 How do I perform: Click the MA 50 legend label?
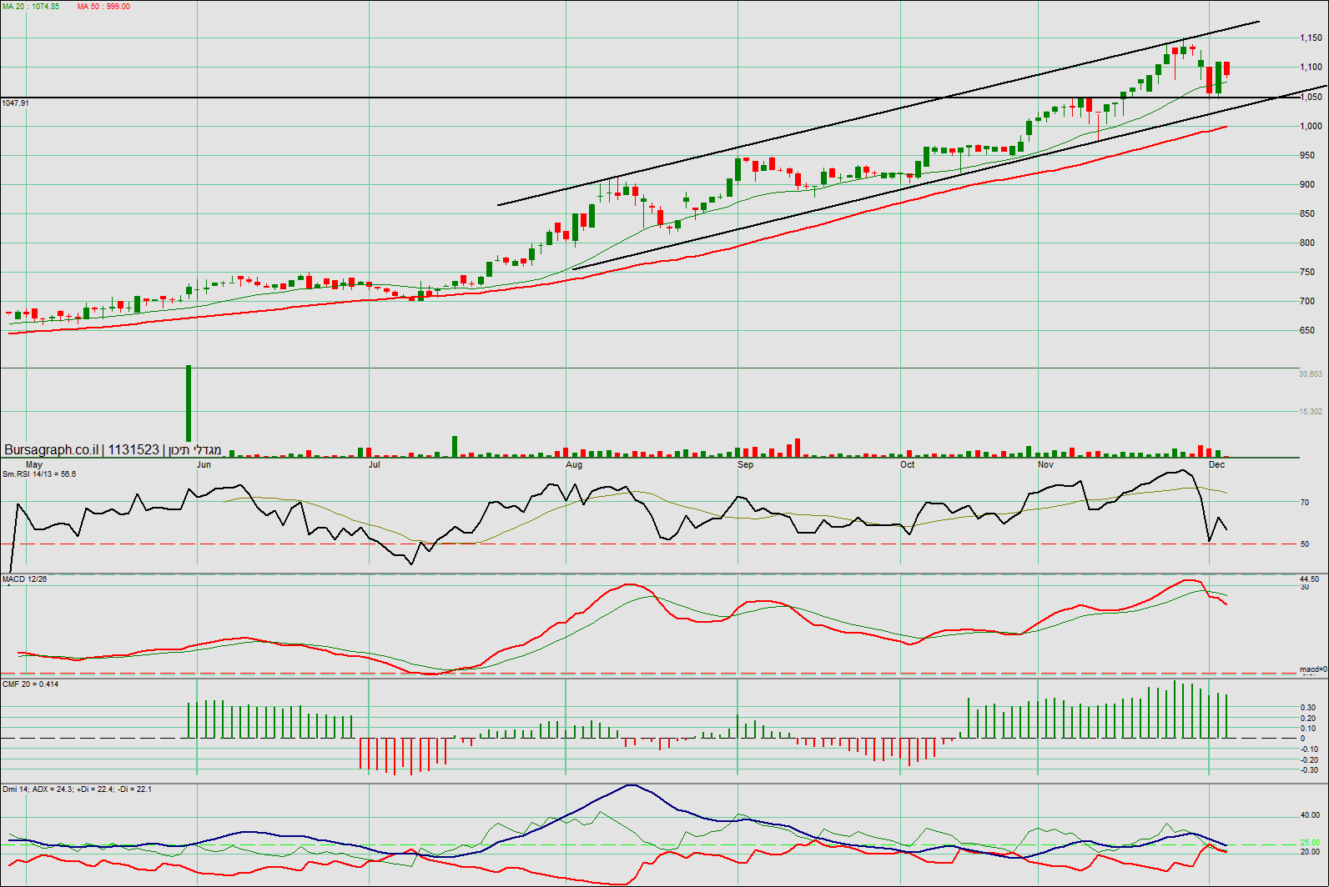coord(103,7)
